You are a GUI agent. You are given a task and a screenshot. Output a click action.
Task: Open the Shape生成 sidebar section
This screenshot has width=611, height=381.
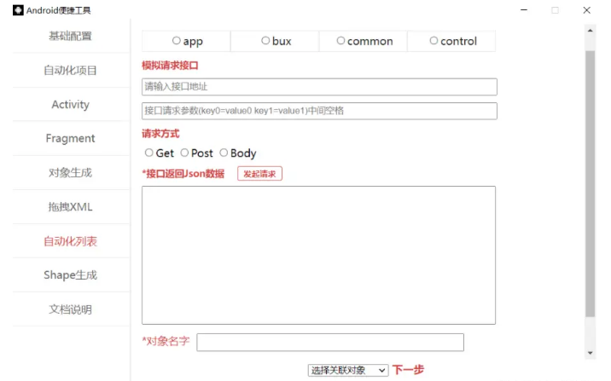70,275
